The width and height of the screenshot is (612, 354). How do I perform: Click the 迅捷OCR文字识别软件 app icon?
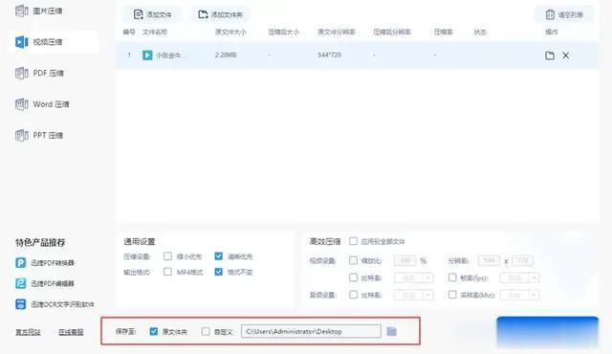click(21, 304)
